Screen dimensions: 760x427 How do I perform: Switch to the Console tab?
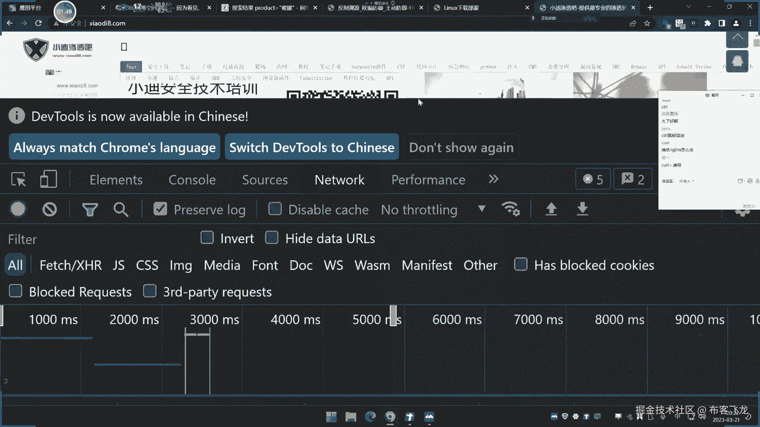pos(192,180)
